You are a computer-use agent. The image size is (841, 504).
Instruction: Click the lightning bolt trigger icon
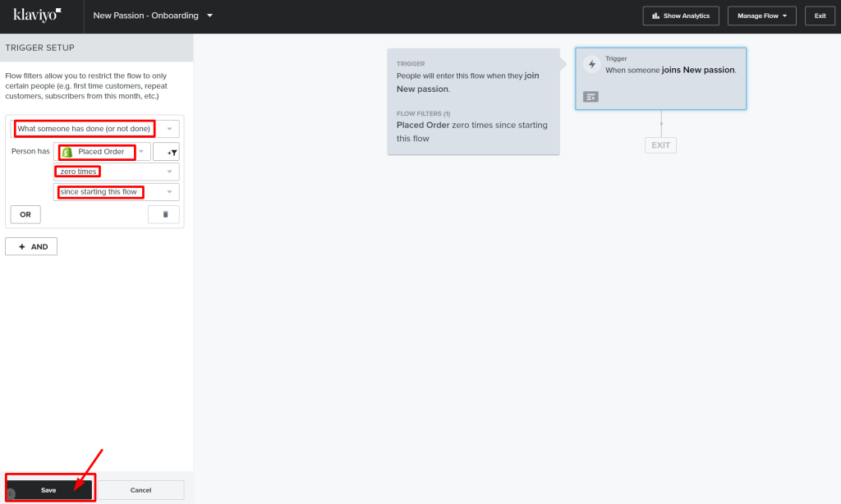point(591,64)
